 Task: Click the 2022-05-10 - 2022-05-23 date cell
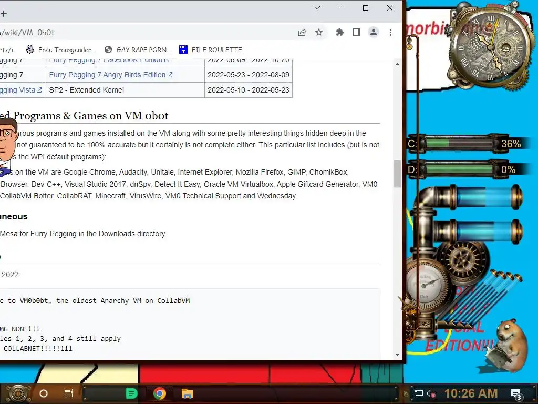click(x=249, y=90)
